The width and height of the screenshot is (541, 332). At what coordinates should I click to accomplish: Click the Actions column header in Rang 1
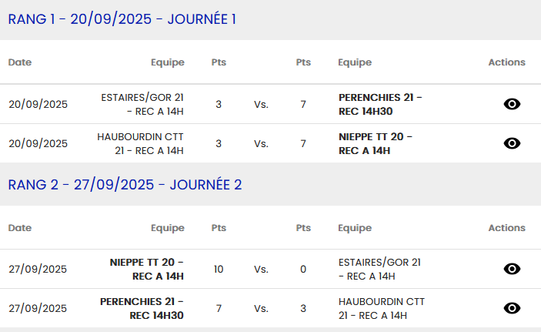506,62
